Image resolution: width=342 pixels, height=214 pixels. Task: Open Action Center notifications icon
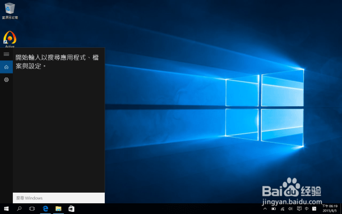tap(299, 209)
